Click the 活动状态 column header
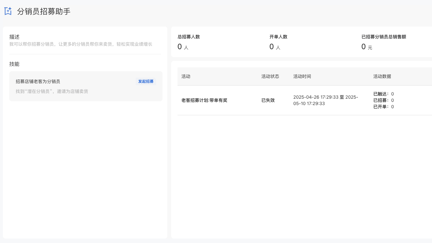Image resolution: width=432 pixels, height=243 pixels. coord(270,76)
